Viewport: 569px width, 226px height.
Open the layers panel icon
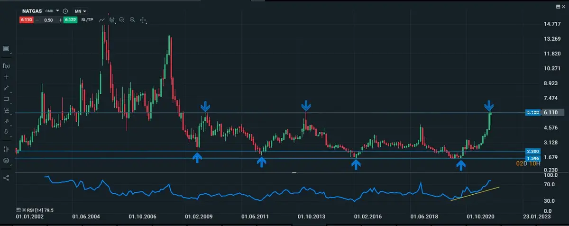click(x=7, y=161)
